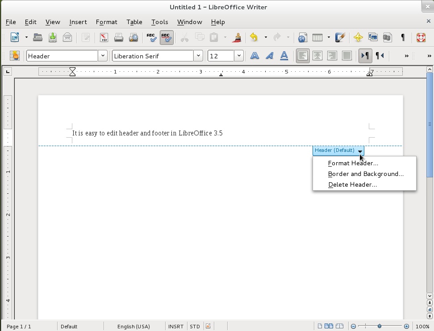Open the Spelling and Grammar checker

click(151, 37)
